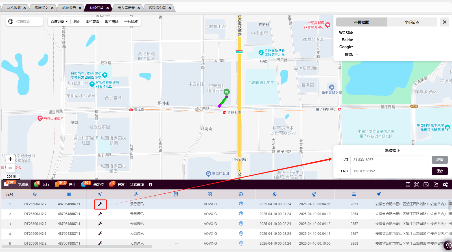Click the signal antenna icon in row 2
This screenshot has width=452, height=252.
click(241, 214)
